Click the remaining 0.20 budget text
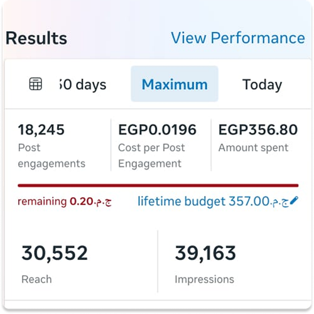This screenshot has width=314, height=314. coord(65,202)
